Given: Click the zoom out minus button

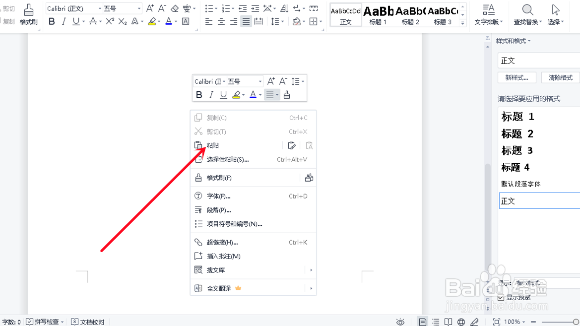Looking at the screenshot, I should (533, 322).
